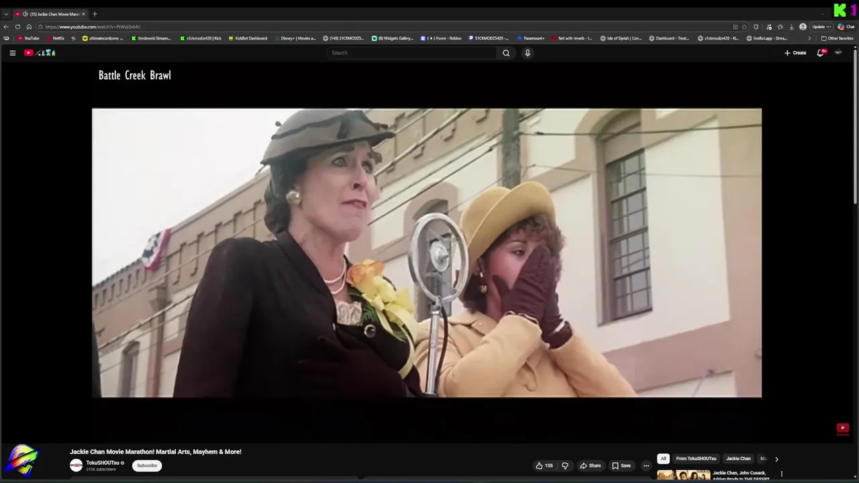The width and height of the screenshot is (859, 483).
Task: Open the Isle of Siptah bookmark
Action: [x=621, y=38]
